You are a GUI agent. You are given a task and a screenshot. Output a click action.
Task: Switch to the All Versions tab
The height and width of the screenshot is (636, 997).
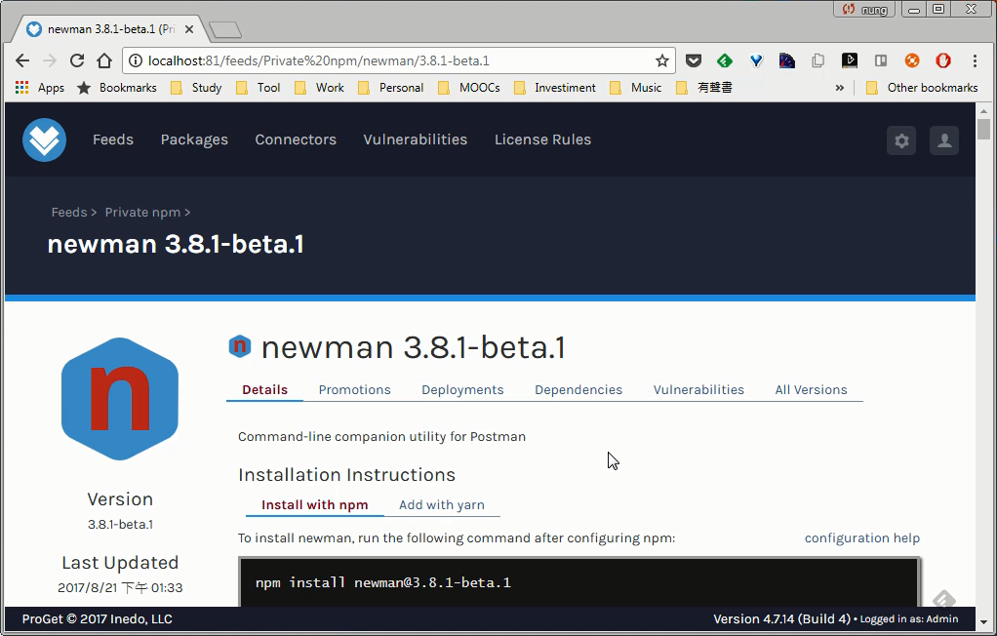(x=812, y=390)
